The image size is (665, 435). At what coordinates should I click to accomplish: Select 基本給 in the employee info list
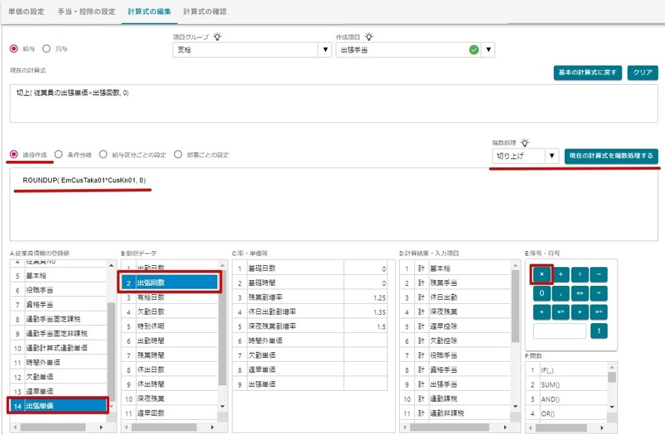click(x=58, y=275)
